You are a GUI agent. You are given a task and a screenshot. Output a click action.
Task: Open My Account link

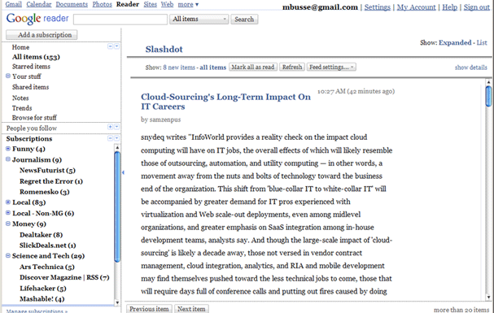click(x=416, y=7)
